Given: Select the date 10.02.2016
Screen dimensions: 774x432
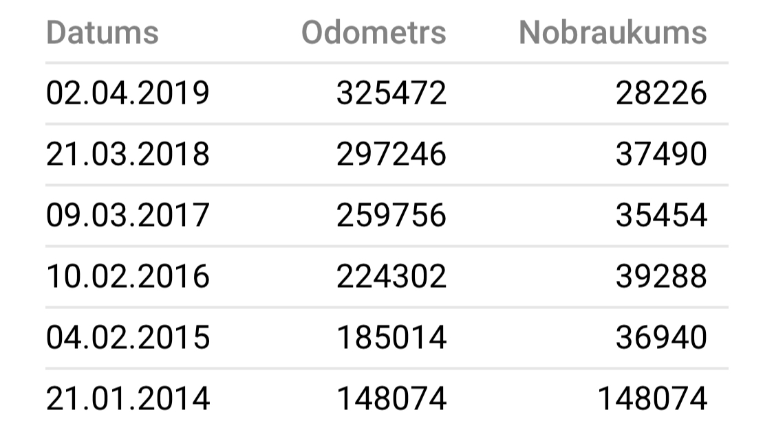Looking at the screenshot, I should click(x=128, y=276).
